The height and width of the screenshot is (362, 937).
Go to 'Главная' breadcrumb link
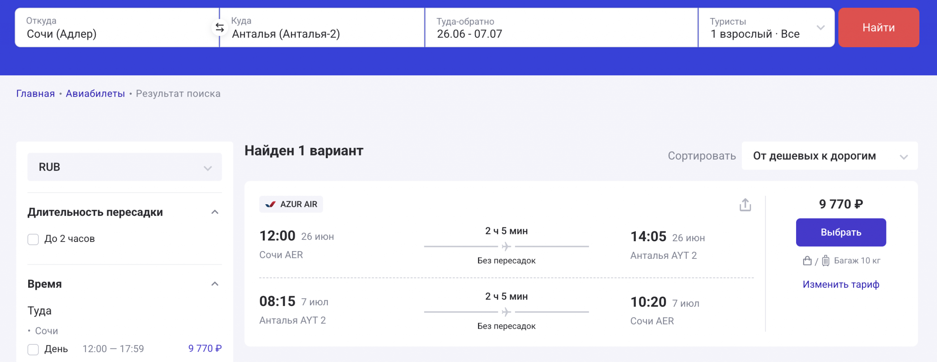pyautogui.click(x=36, y=94)
